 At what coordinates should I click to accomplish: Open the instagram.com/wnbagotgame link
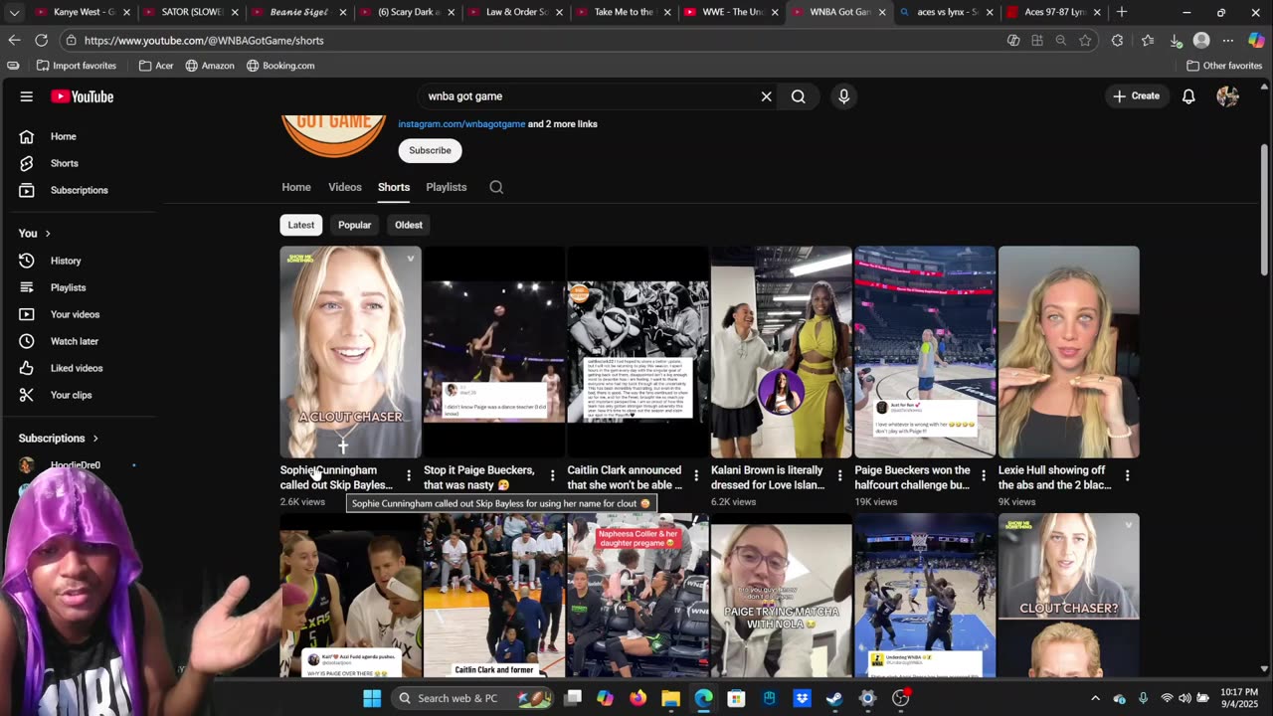(461, 124)
